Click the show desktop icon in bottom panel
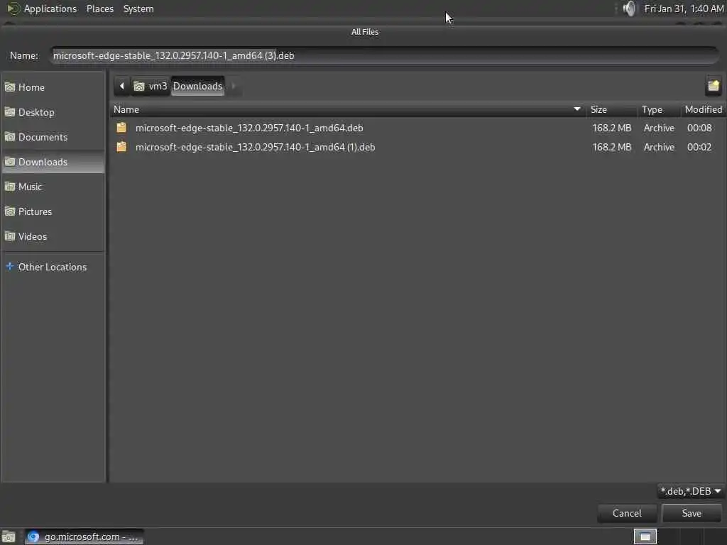Image resolution: width=727 pixels, height=545 pixels. (x=9, y=537)
